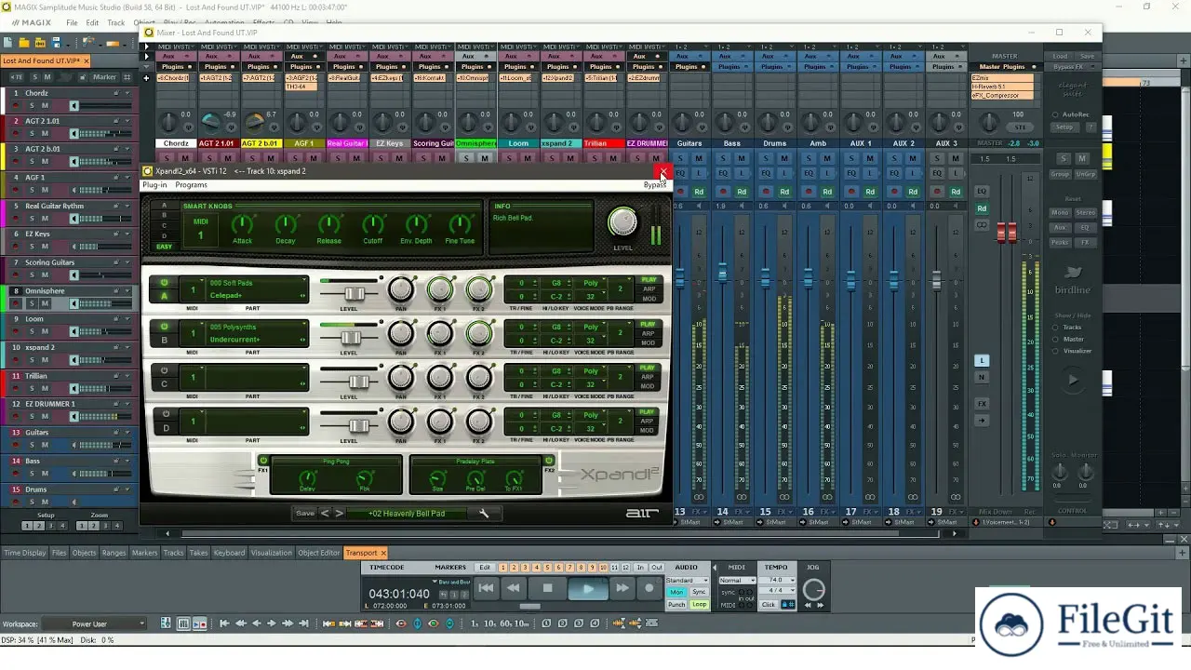This screenshot has width=1191, height=670.
Task: Click the Cutoff smart knob
Action: [x=373, y=224]
